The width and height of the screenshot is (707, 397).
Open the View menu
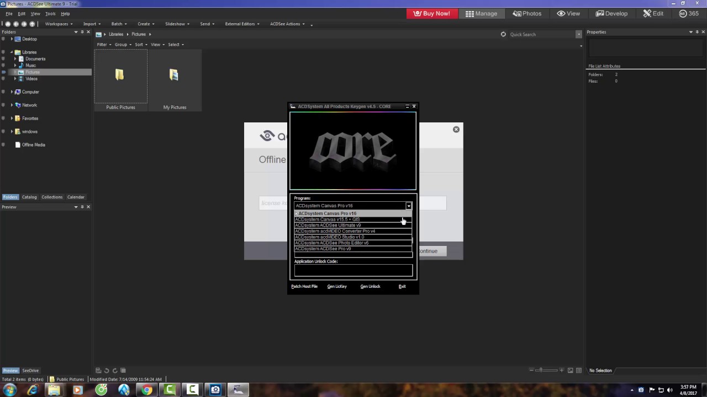35,13
